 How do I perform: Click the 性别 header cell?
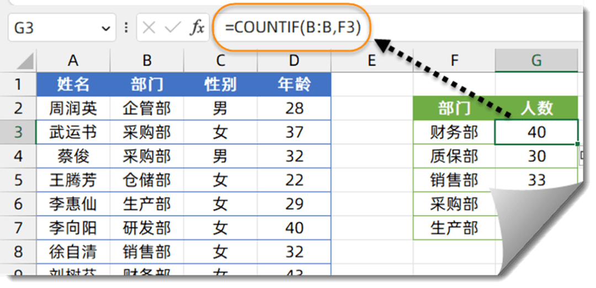pos(220,84)
